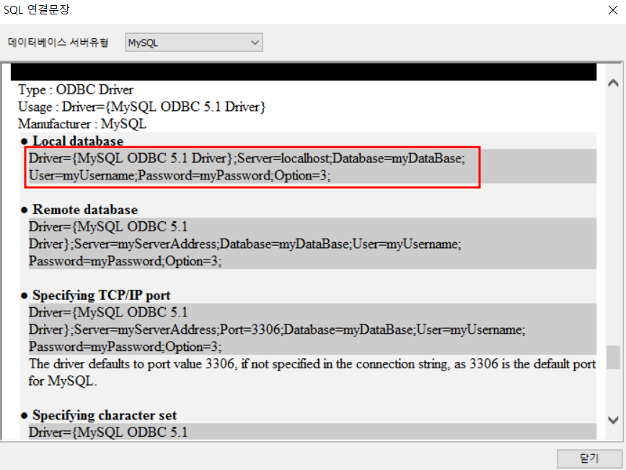The height and width of the screenshot is (470, 626).
Task: Click the note about driver default port 3306
Action: click(312, 372)
